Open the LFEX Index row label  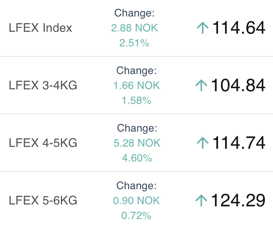[41, 28]
